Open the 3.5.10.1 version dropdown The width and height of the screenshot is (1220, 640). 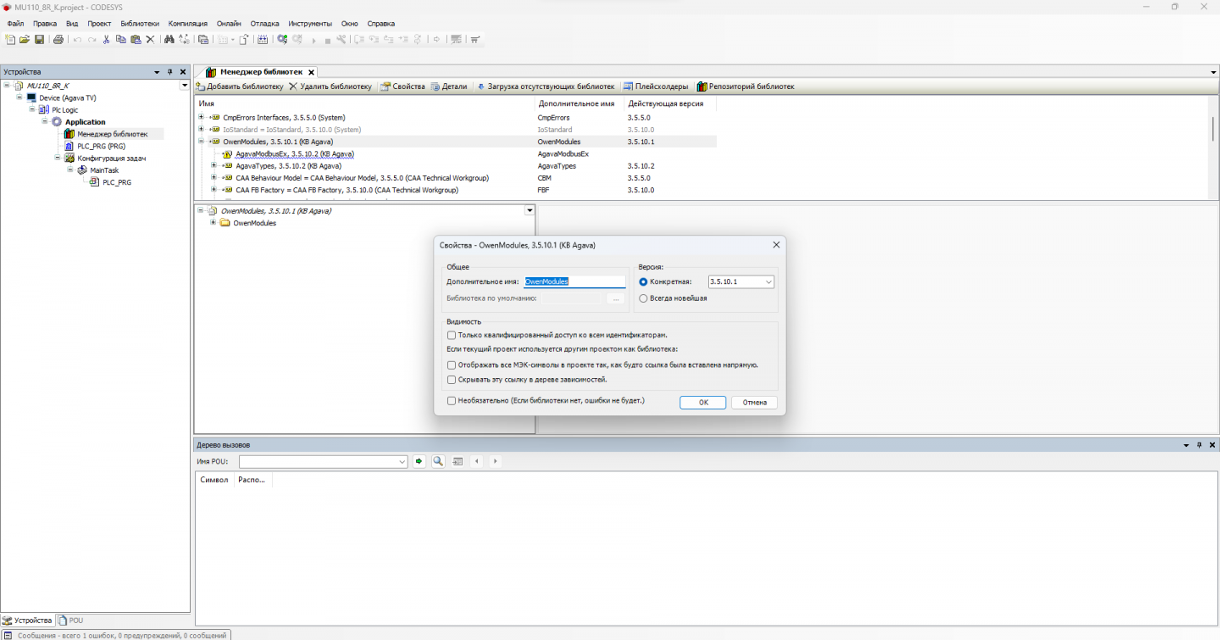[768, 282]
